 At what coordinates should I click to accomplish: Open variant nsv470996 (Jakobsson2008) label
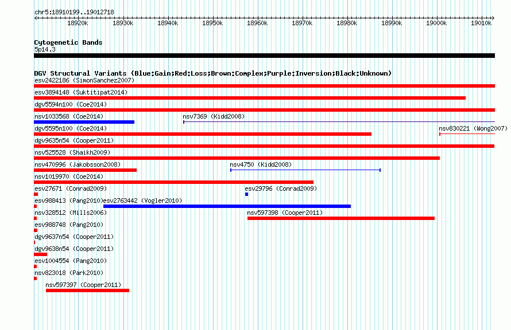(x=78, y=164)
